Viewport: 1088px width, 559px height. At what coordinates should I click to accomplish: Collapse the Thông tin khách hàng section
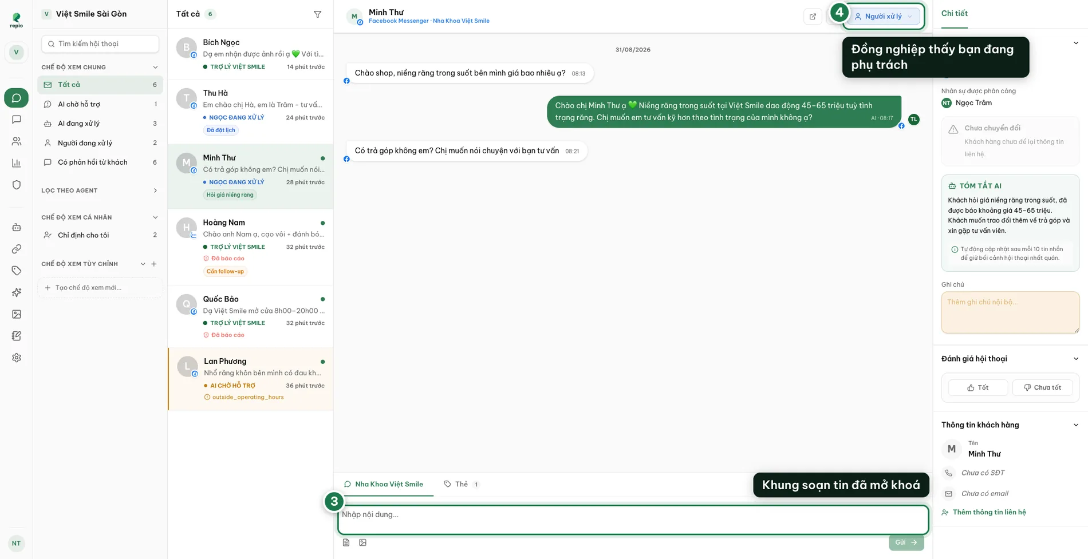[x=1075, y=425]
